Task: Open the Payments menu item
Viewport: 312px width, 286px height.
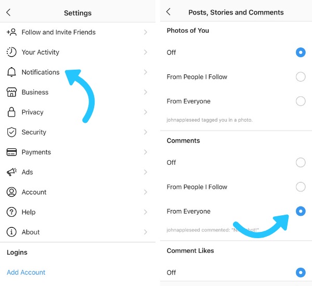Action: click(x=36, y=152)
